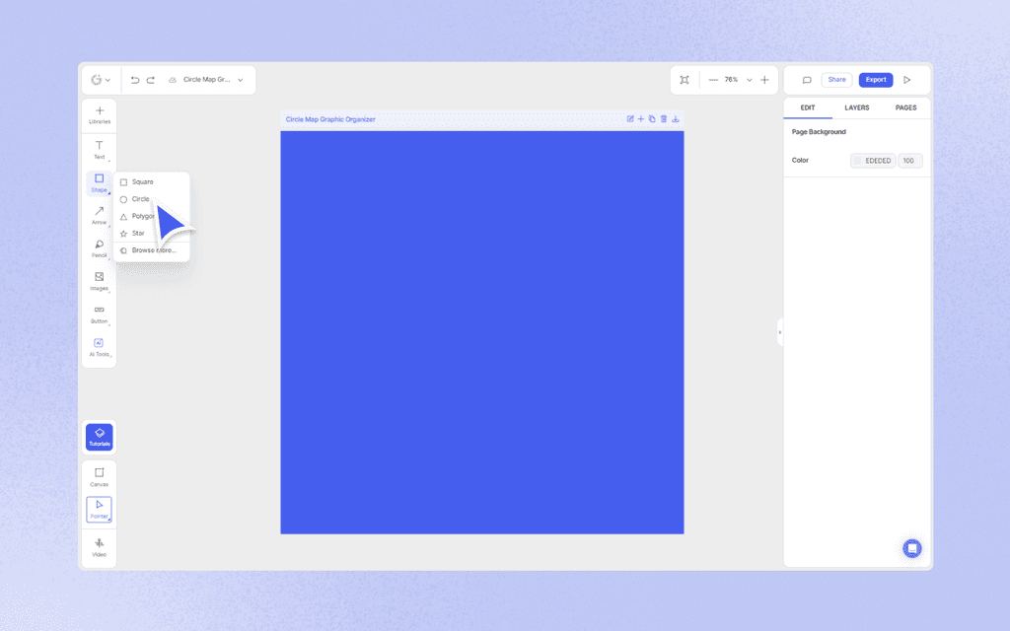Toggle the Tutorials panel
The width and height of the screenshot is (1010, 631).
click(x=99, y=437)
